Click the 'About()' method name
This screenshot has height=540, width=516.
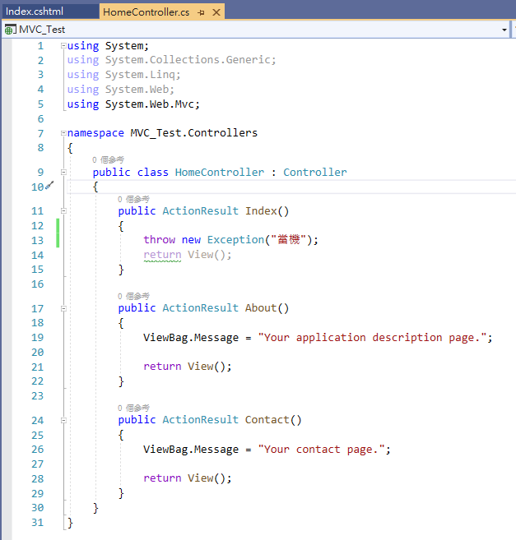(267, 308)
